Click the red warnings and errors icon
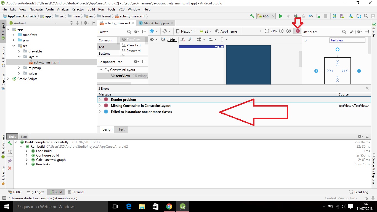 pyautogui.click(x=298, y=31)
